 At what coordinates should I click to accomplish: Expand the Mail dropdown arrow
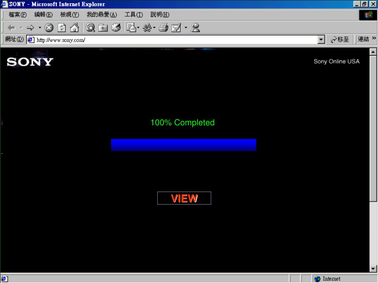point(138,28)
